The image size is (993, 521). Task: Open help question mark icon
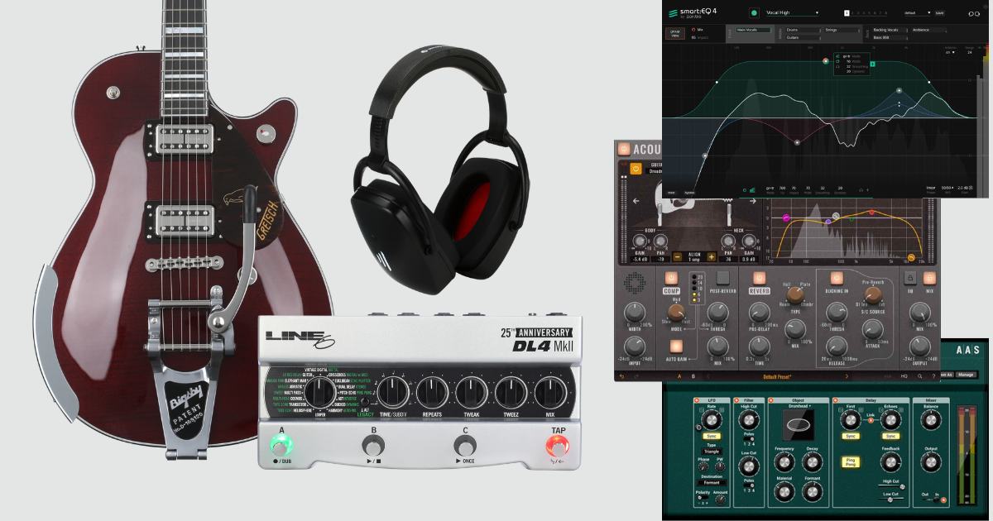click(933, 376)
